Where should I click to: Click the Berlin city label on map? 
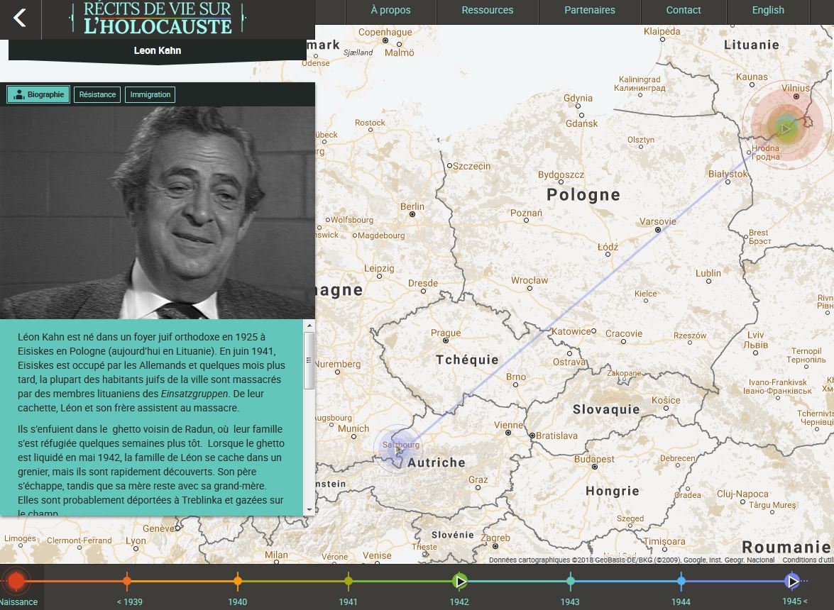pyautogui.click(x=412, y=206)
